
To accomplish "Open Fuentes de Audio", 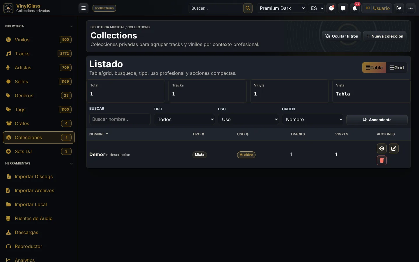I will tap(39, 218).
